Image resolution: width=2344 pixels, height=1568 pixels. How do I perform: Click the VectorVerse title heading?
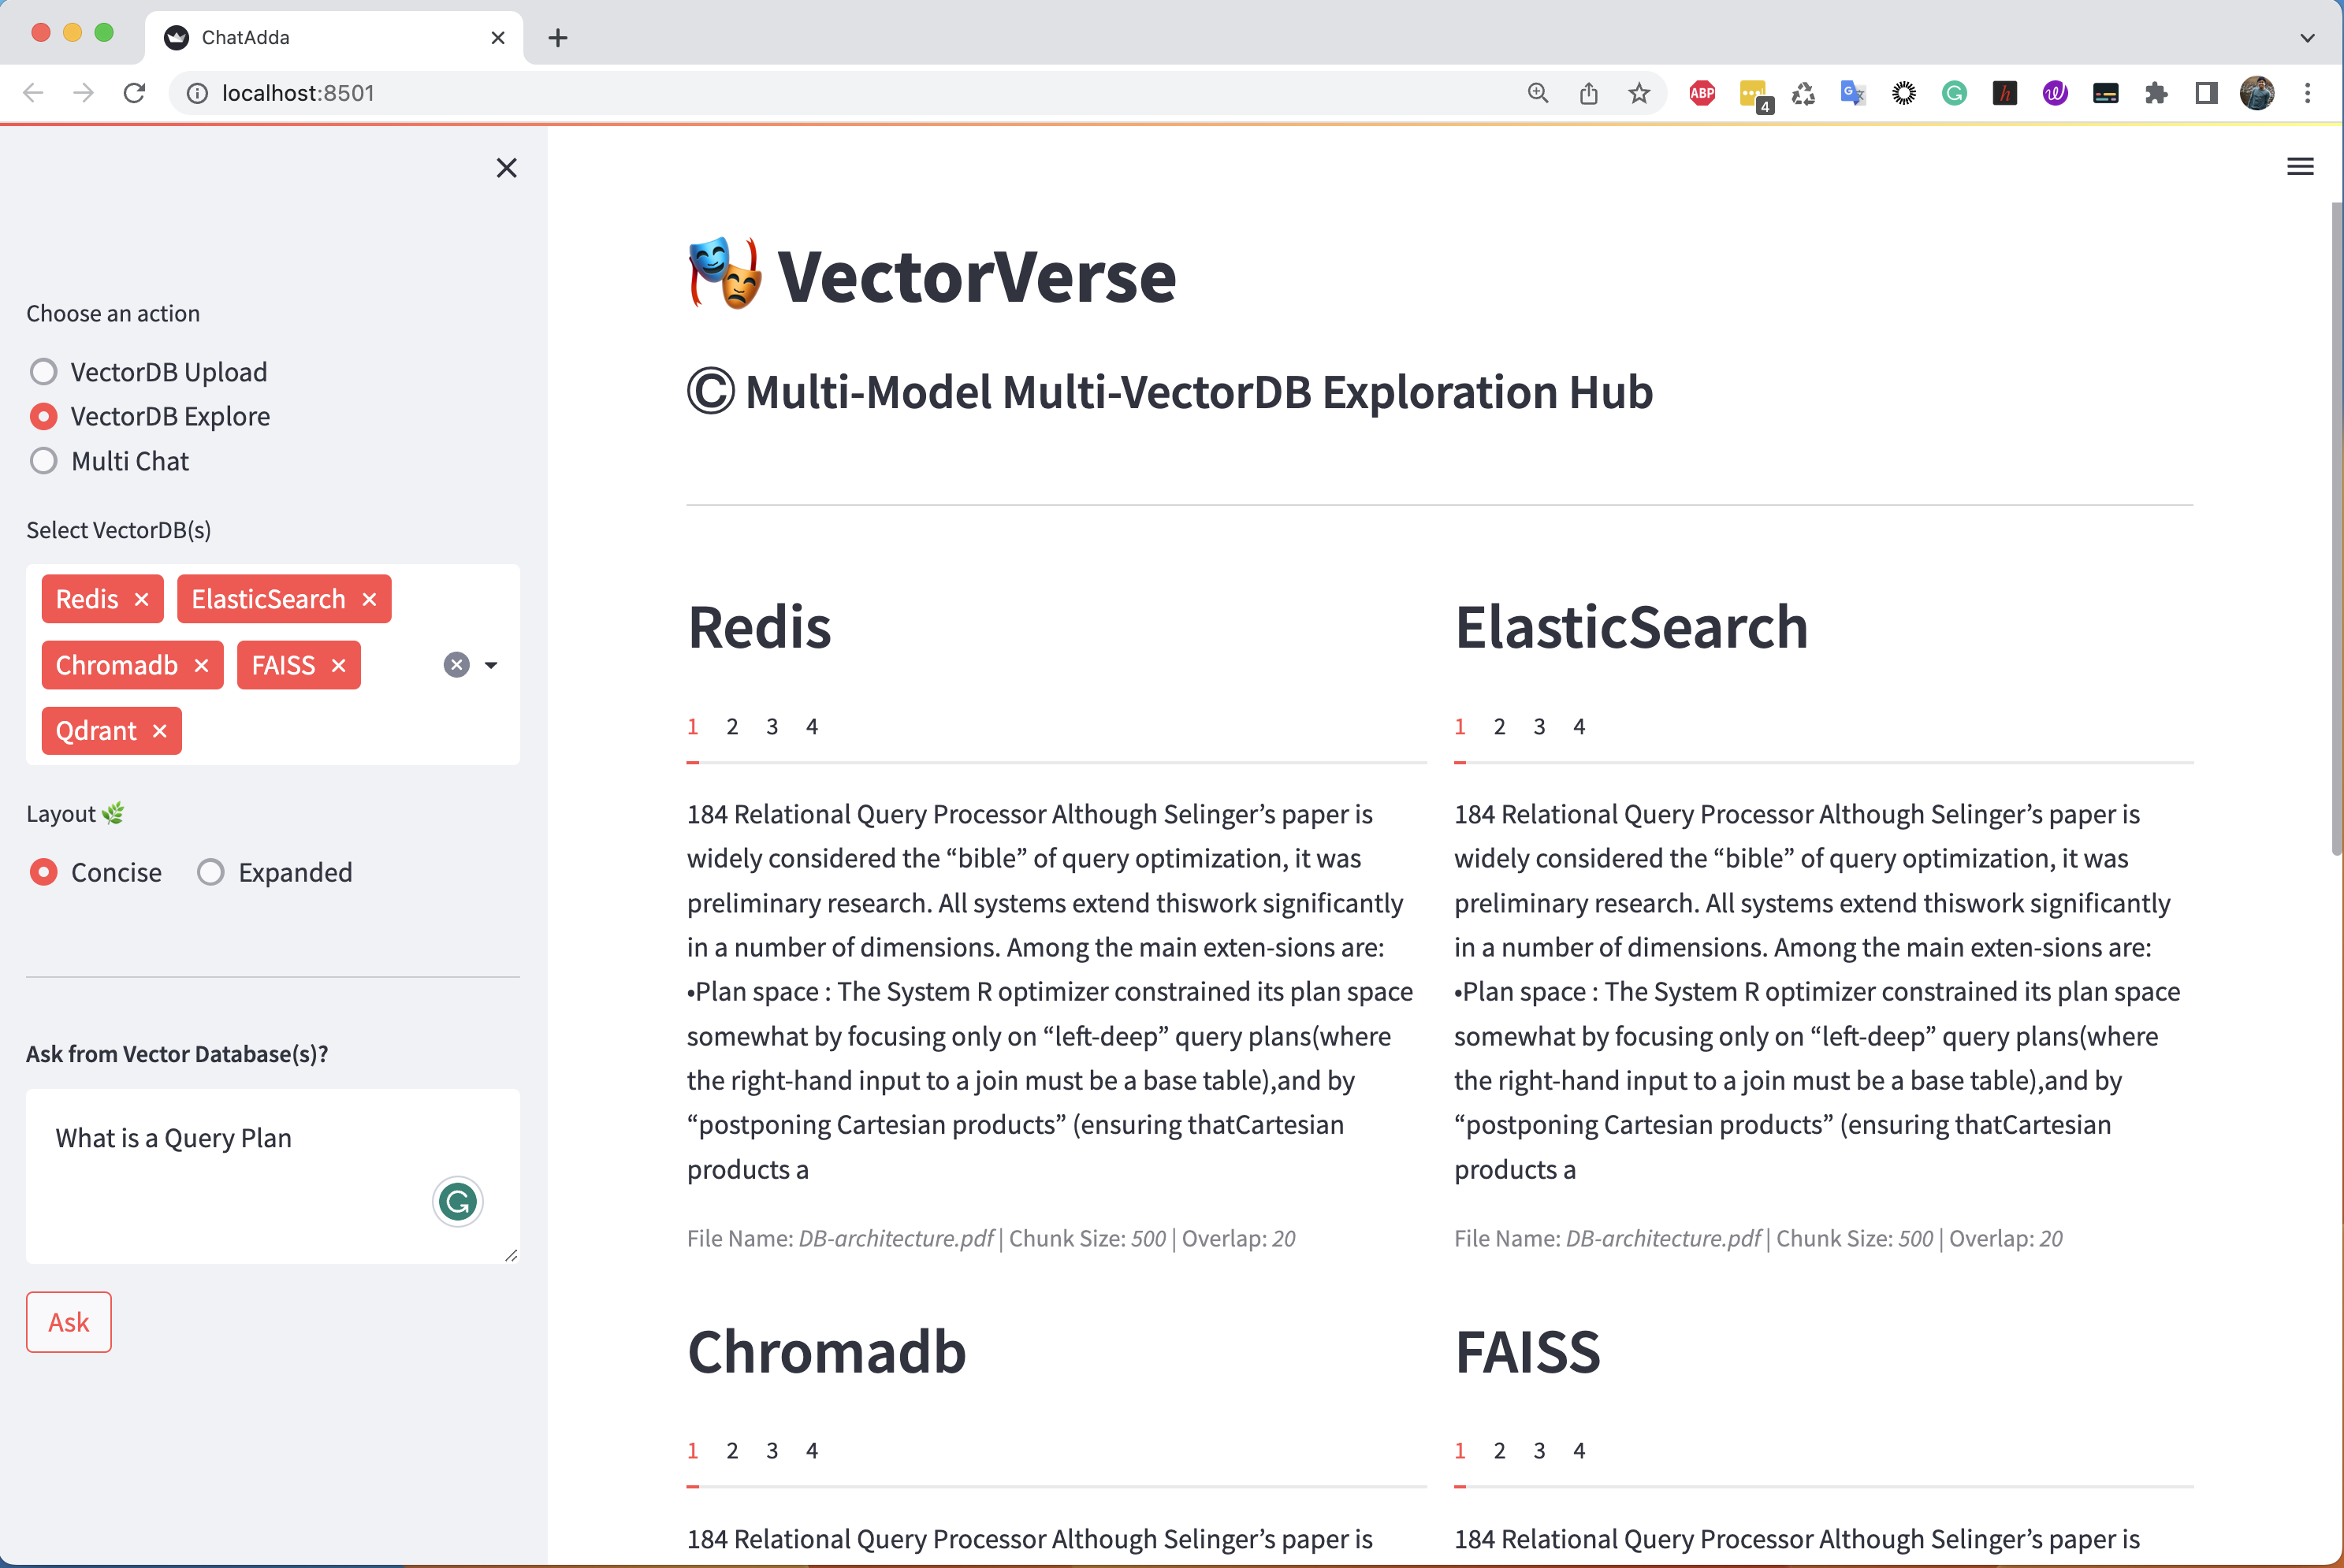(976, 276)
